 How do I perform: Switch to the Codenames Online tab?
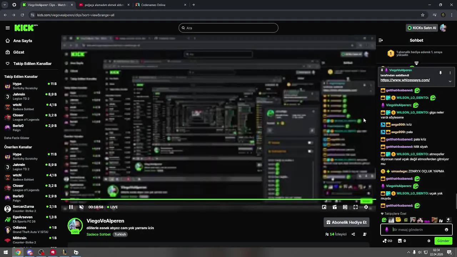pyautogui.click(x=161, y=5)
